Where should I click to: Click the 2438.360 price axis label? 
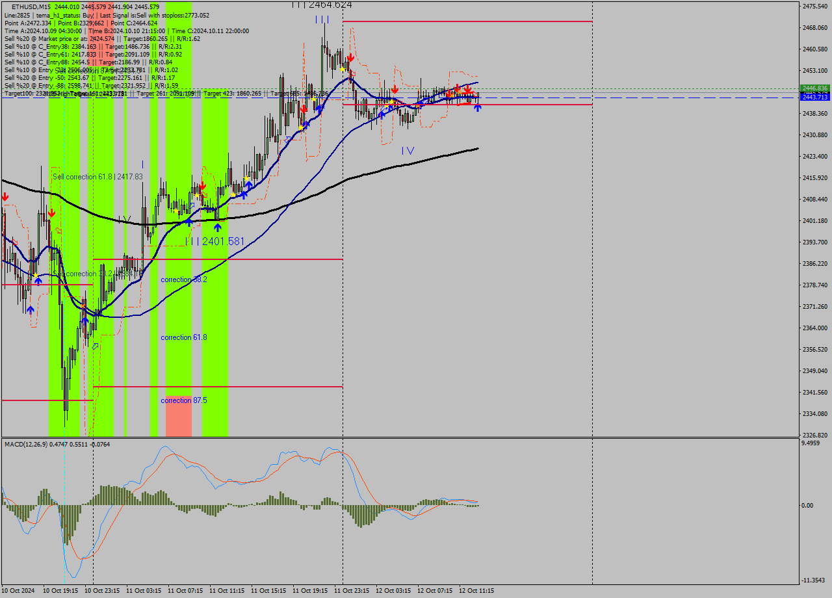815,113
